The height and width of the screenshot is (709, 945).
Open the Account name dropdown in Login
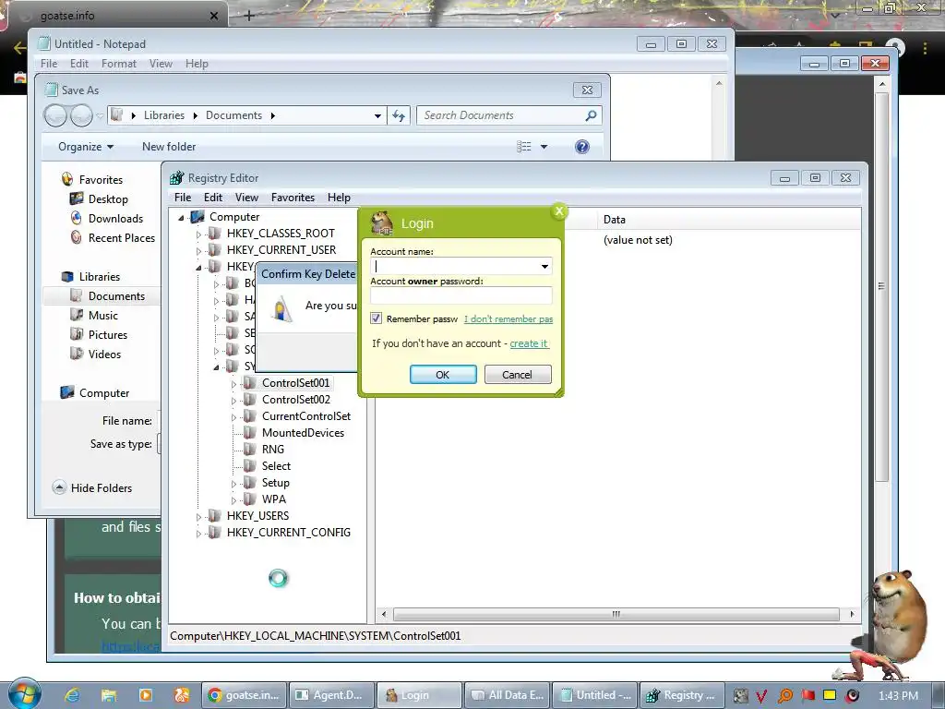(544, 266)
